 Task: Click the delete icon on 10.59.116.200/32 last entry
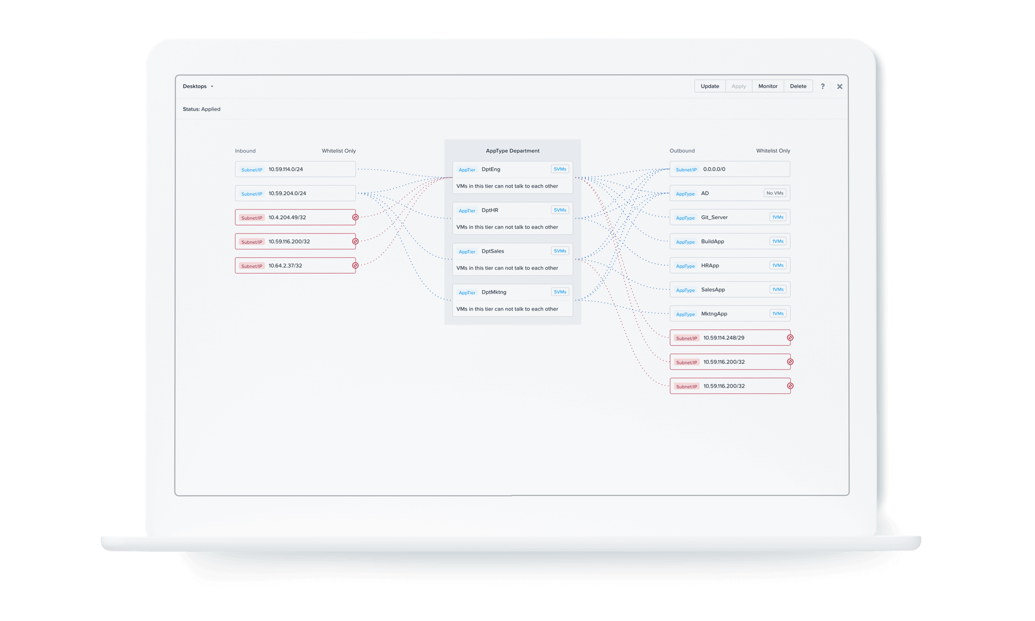(x=790, y=385)
